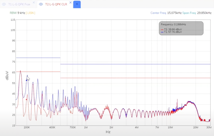
Task: Close the T2 L-G QPK CLR tab
Action: point(70,3)
